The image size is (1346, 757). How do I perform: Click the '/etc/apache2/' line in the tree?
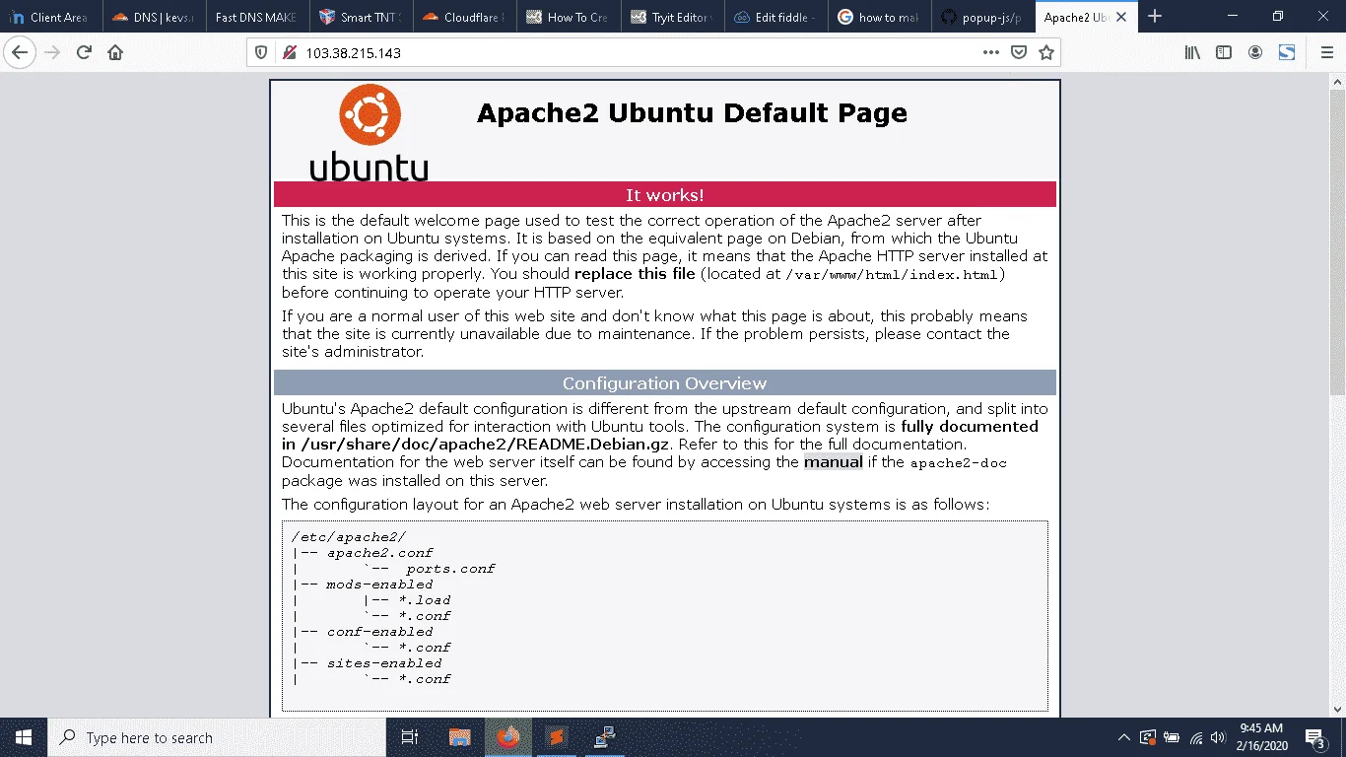pyautogui.click(x=349, y=536)
